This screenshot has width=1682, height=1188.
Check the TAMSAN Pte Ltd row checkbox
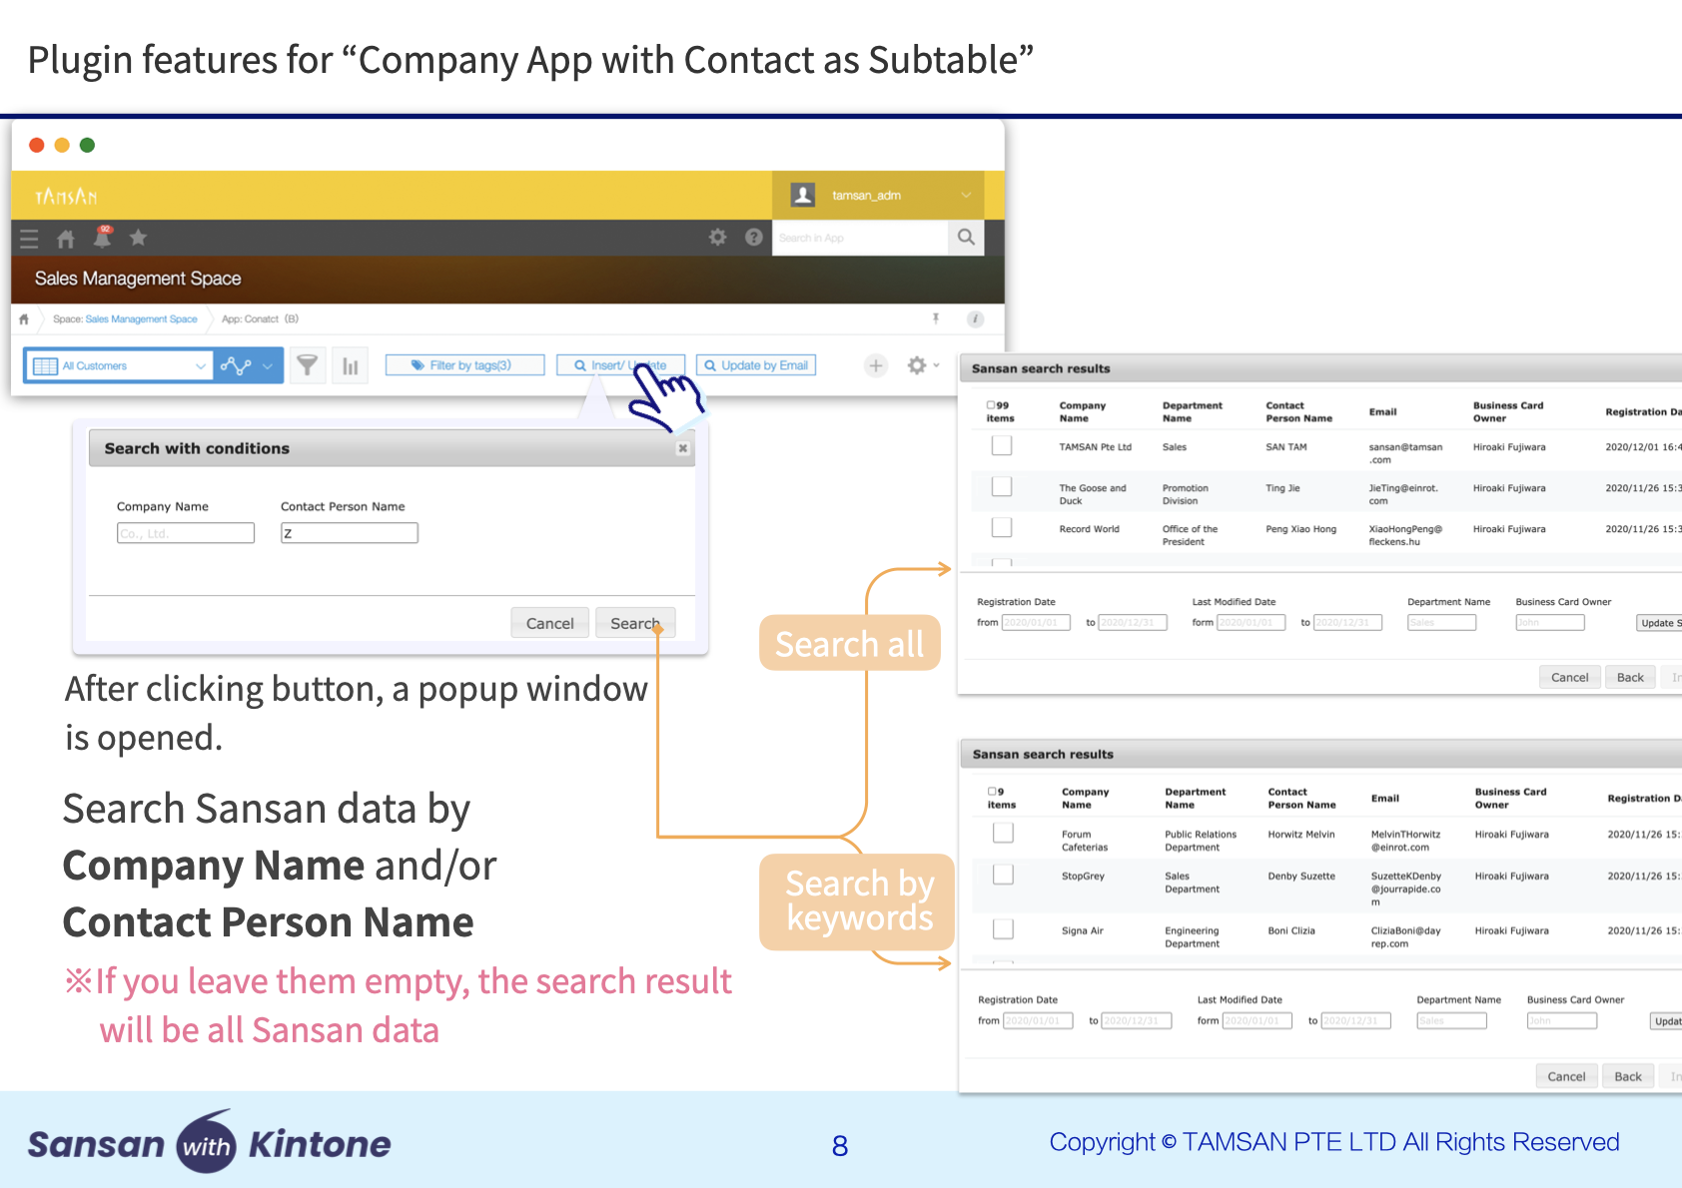(1001, 445)
